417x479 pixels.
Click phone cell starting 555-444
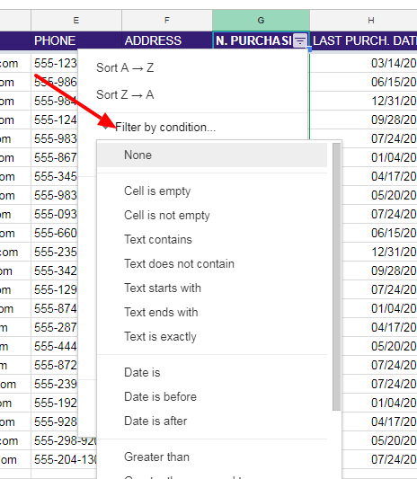tap(55, 346)
